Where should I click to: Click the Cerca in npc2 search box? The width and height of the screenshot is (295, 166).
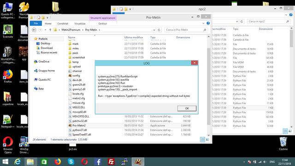pos(269,22)
